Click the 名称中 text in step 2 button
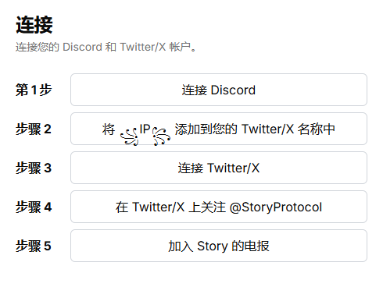This screenshot has width=383, height=287. [317, 129]
